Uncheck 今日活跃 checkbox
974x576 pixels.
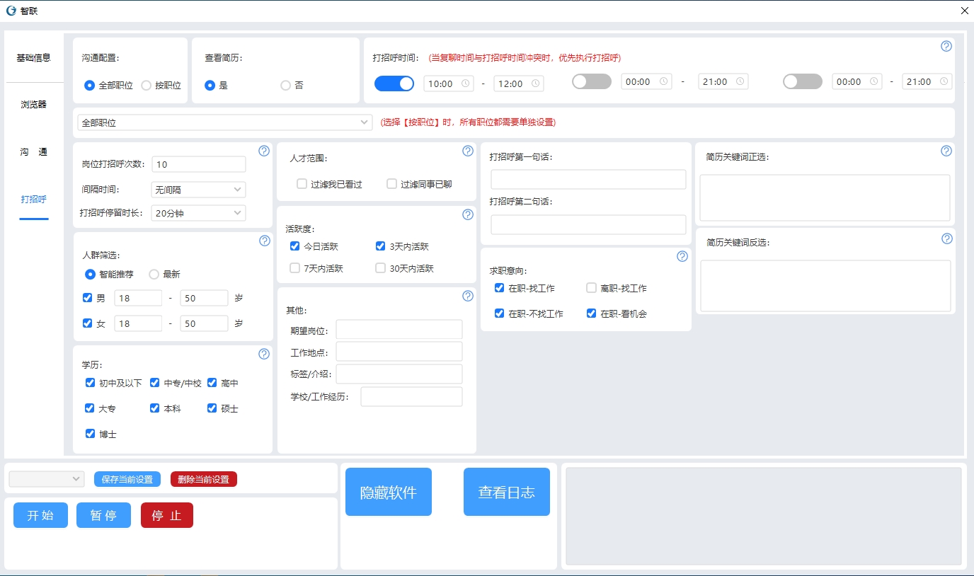coord(295,246)
